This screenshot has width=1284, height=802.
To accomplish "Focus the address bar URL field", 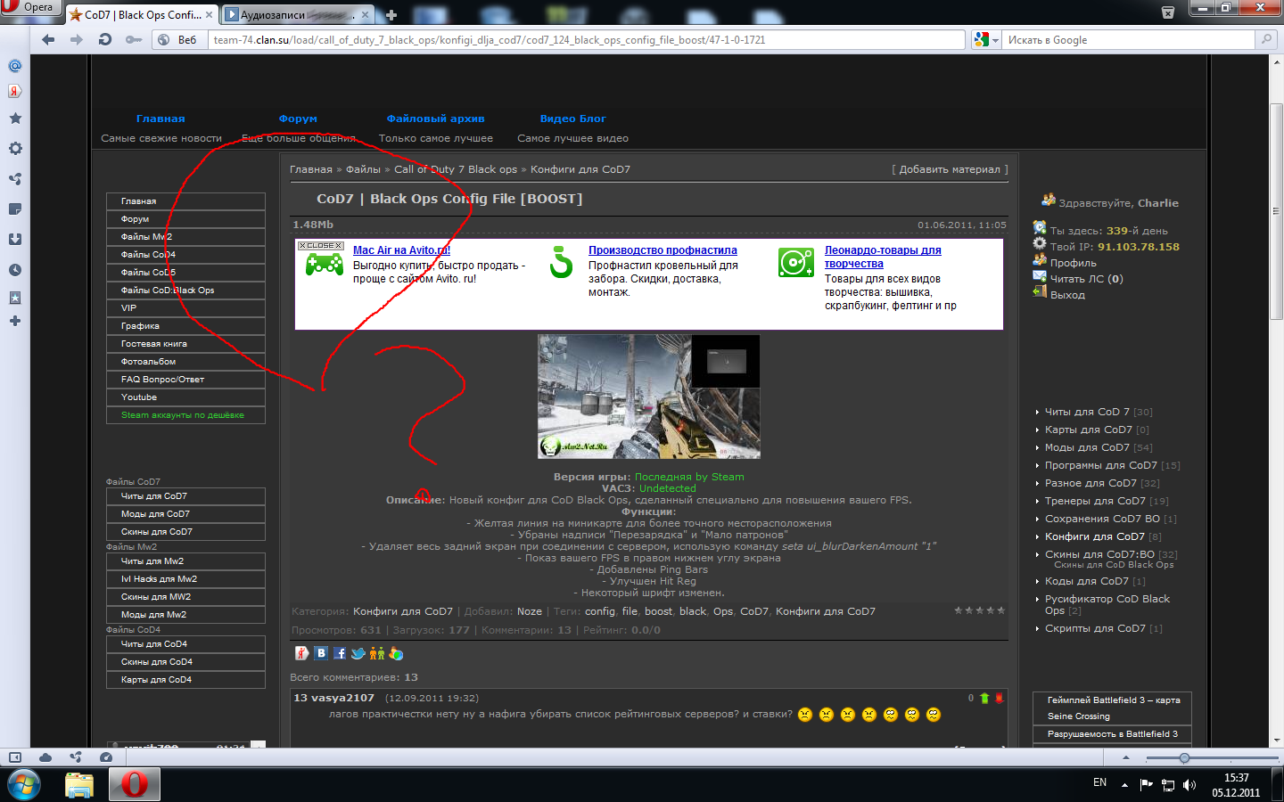I will click(587, 39).
